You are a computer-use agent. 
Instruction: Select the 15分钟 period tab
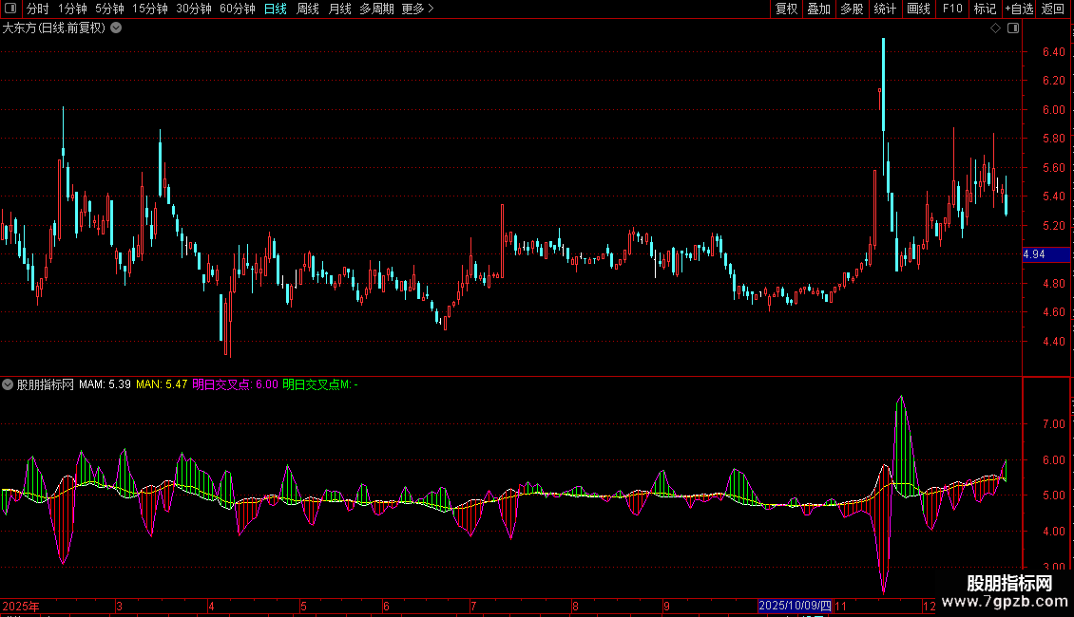(150, 9)
